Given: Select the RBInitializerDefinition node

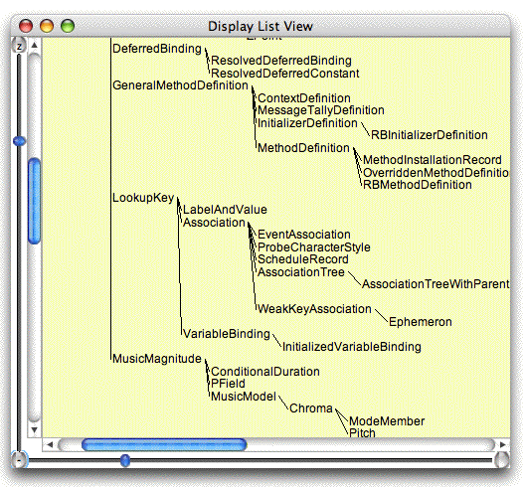Looking at the screenshot, I should [x=430, y=135].
